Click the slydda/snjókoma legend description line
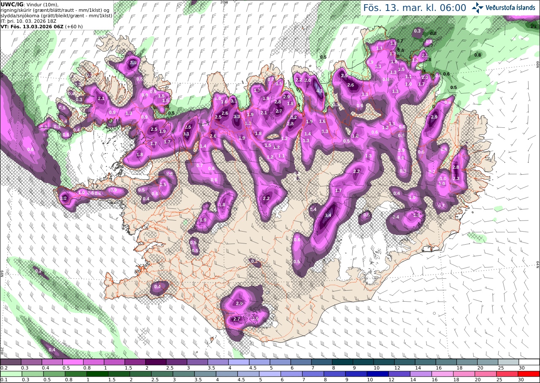The height and width of the screenshot is (383, 540). [57, 15]
